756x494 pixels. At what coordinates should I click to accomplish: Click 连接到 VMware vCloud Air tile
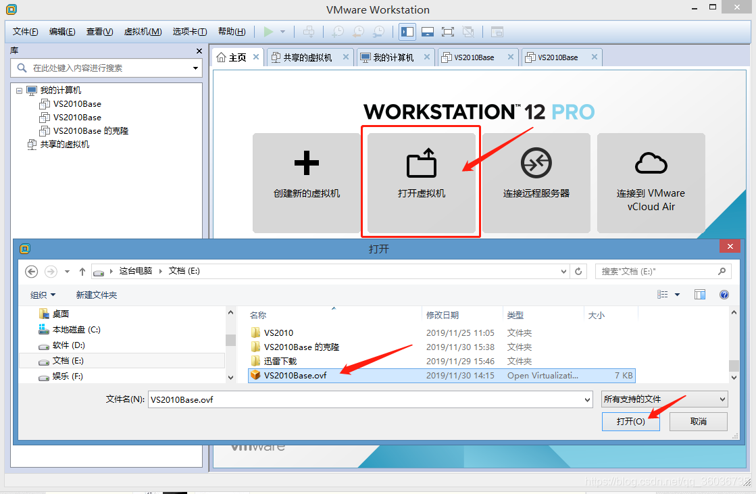pyautogui.click(x=651, y=183)
